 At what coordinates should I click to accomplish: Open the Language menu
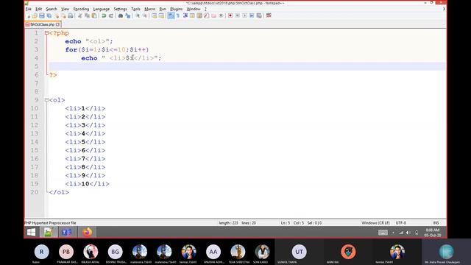(102, 9)
